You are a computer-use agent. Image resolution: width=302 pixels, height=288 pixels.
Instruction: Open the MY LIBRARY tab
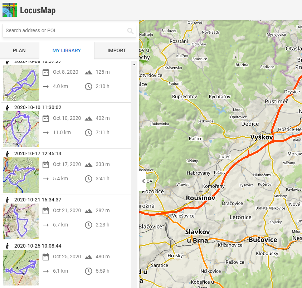[67, 50]
